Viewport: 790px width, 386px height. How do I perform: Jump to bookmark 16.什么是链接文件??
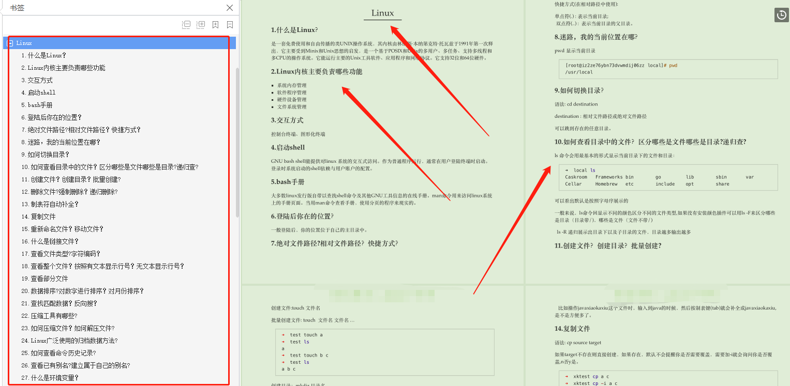tap(50, 241)
